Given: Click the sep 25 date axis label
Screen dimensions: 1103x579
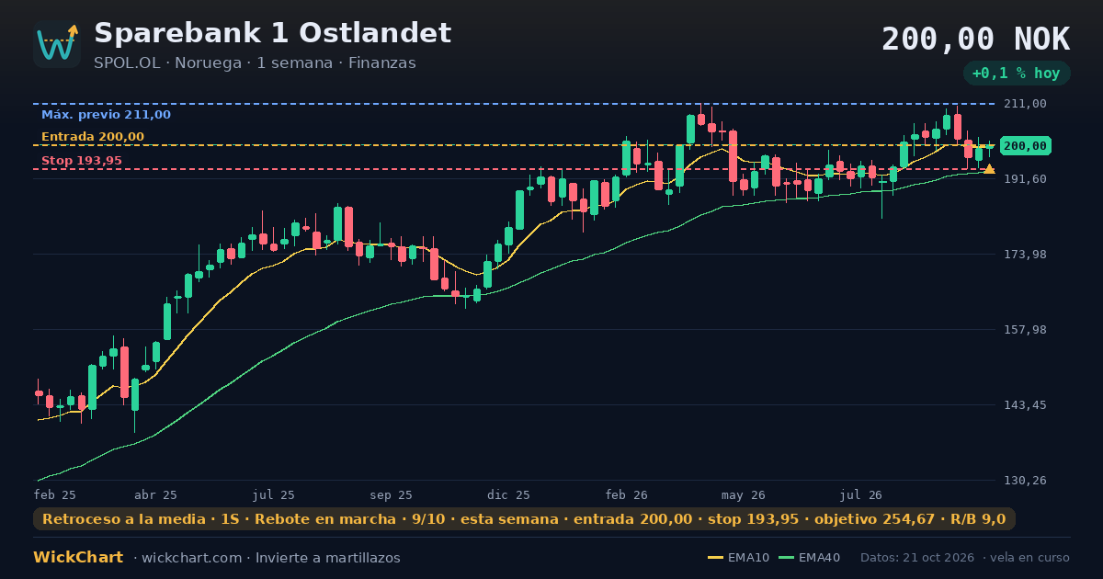Looking at the screenshot, I should [x=392, y=494].
